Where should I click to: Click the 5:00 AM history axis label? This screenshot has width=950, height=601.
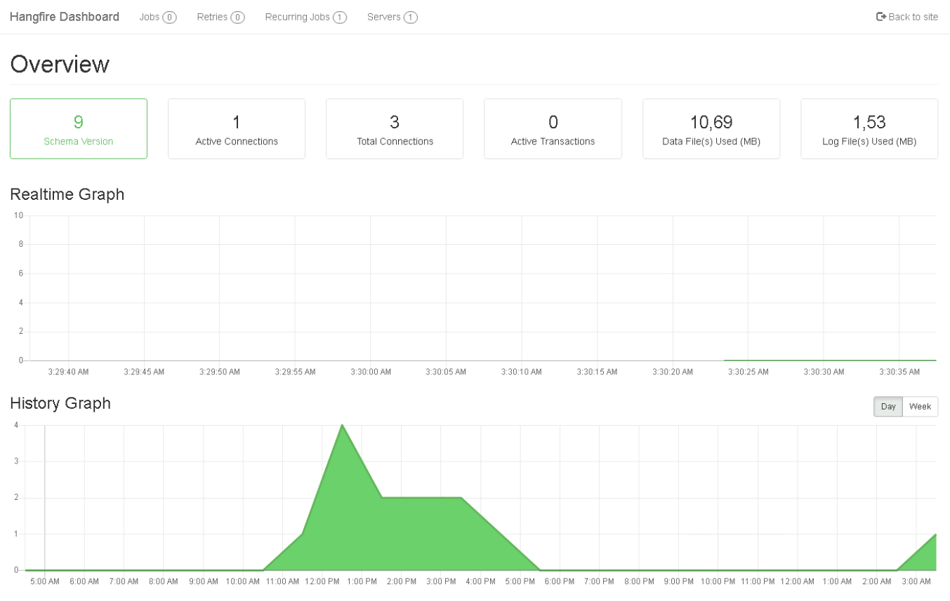[45, 582]
